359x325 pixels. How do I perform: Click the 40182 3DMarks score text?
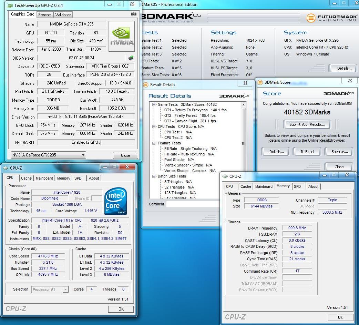307,112
